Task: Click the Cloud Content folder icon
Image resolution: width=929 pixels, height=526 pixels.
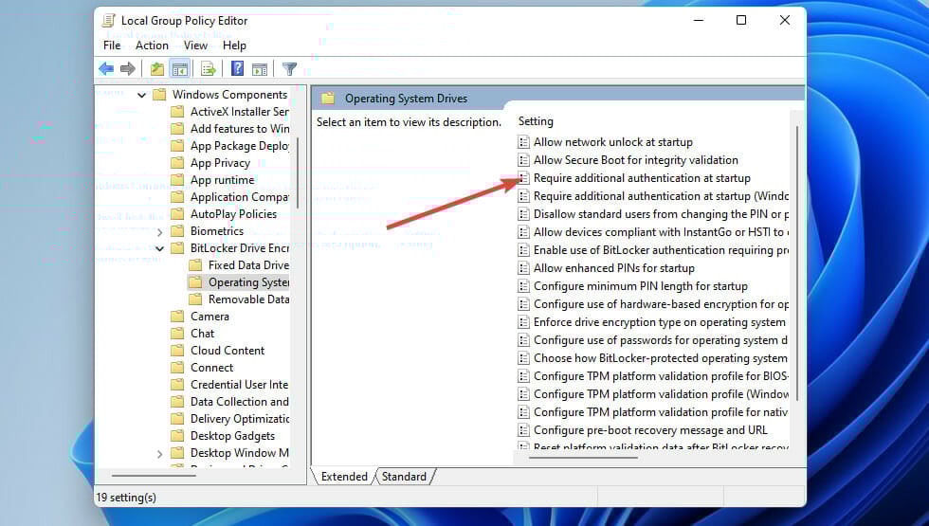Action: [177, 351]
